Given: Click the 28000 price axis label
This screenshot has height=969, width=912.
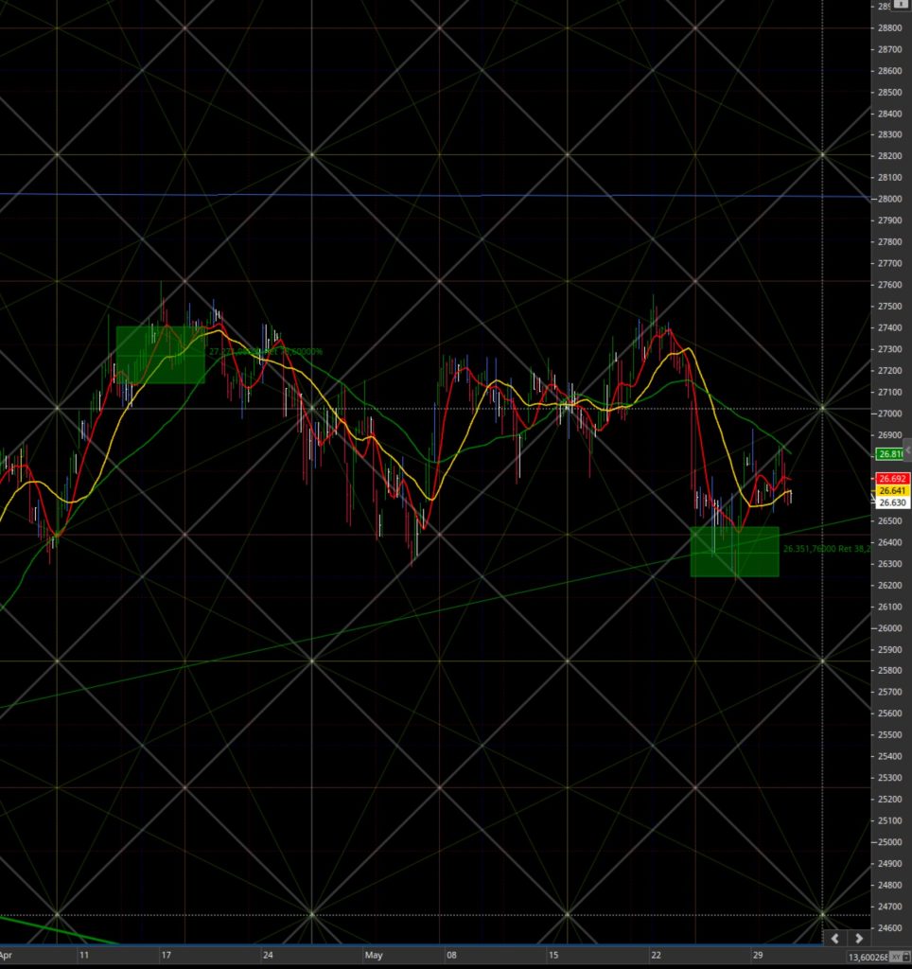Looking at the screenshot, I should [x=889, y=199].
